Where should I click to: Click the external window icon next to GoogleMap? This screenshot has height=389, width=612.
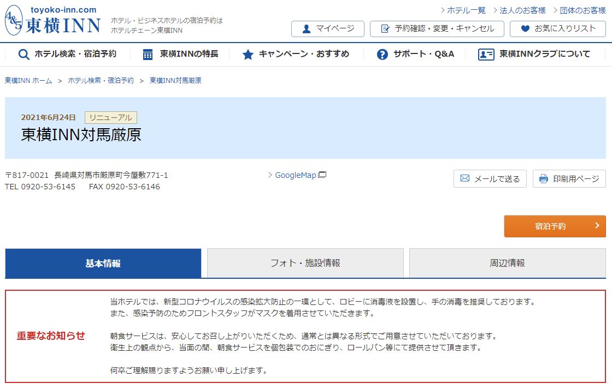click(322, 175)
